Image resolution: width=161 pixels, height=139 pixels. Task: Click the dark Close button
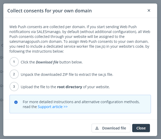141,128
